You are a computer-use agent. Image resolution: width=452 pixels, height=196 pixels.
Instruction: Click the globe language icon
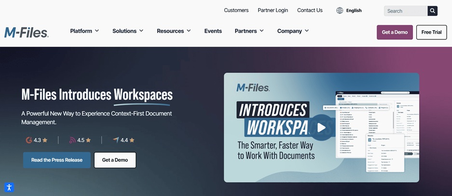coord(340,11)
